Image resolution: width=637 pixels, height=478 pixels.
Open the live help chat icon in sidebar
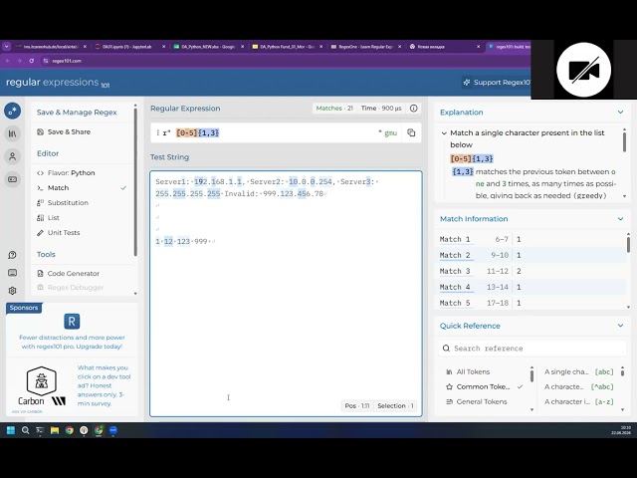click(x=12, y=255)
